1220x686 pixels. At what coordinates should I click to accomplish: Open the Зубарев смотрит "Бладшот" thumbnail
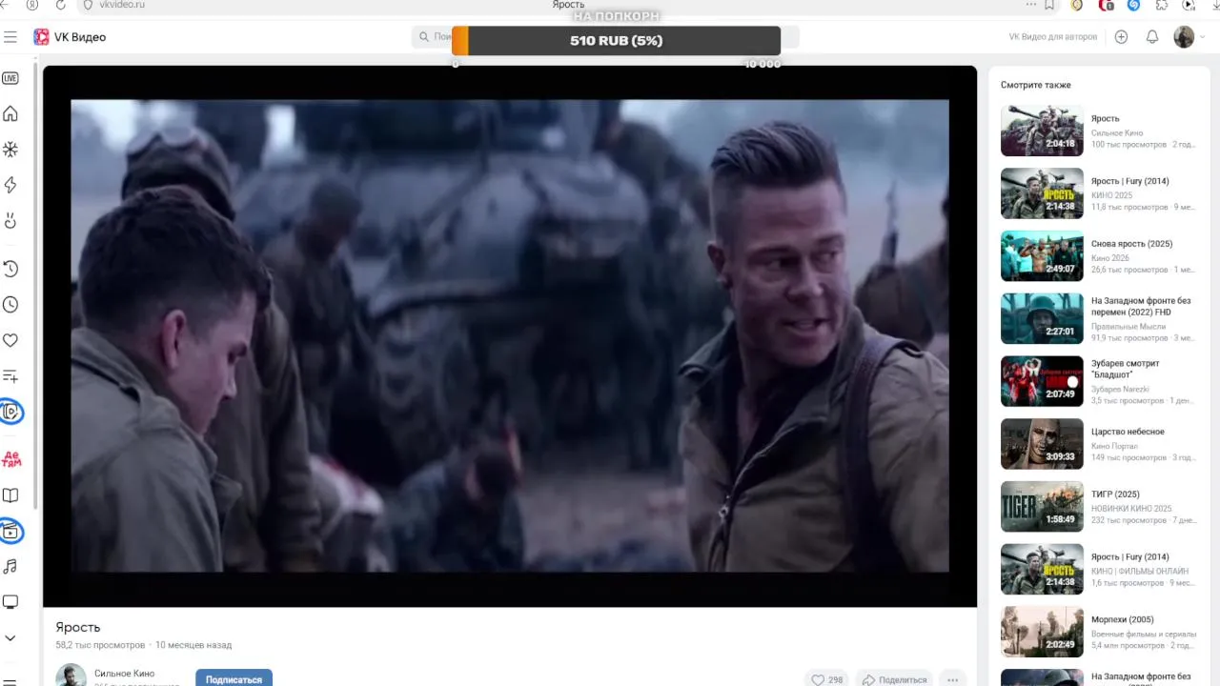point(1042,381)
